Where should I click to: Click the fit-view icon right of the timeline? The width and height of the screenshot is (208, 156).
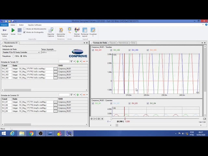(x=204, y=119)
